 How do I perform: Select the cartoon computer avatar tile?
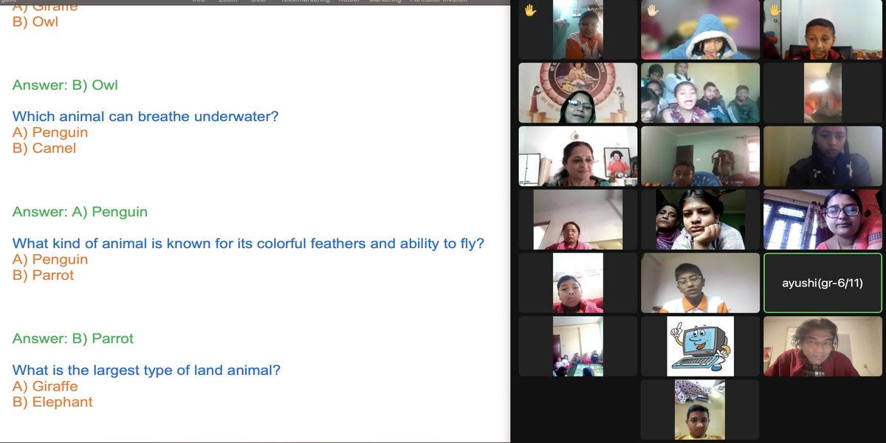pos(700,346)
